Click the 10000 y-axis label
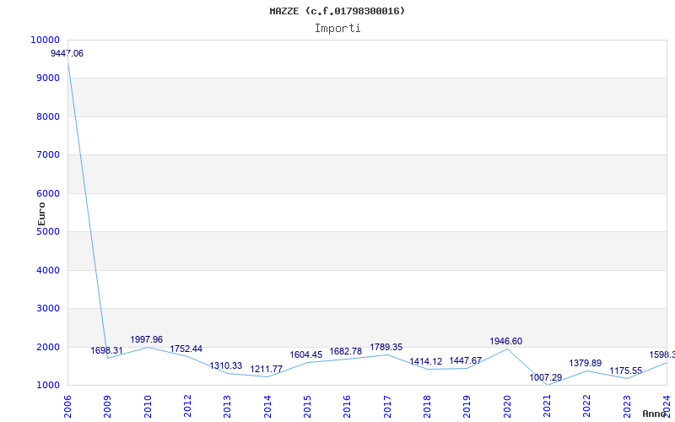This screenshot has height=422, width=675. pyautogui.click(x=46, y=40)
